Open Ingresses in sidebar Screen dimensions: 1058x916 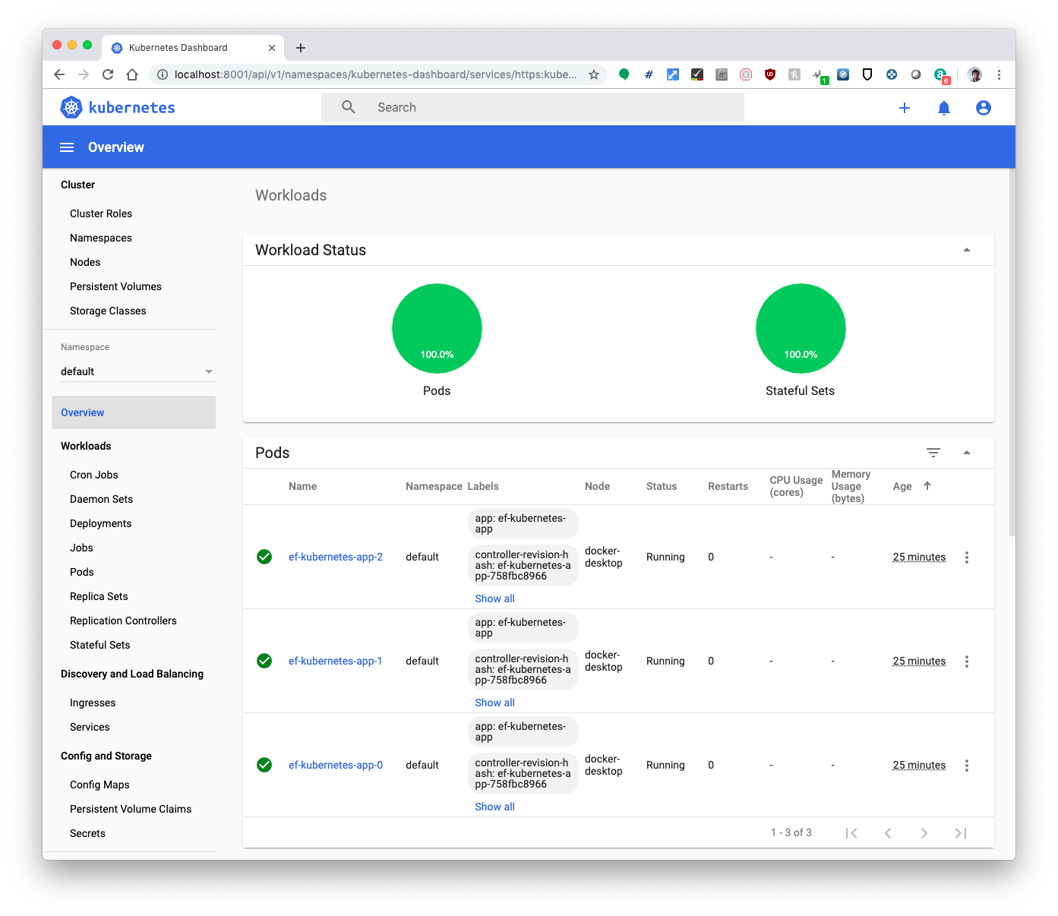[x=93, y=703]
